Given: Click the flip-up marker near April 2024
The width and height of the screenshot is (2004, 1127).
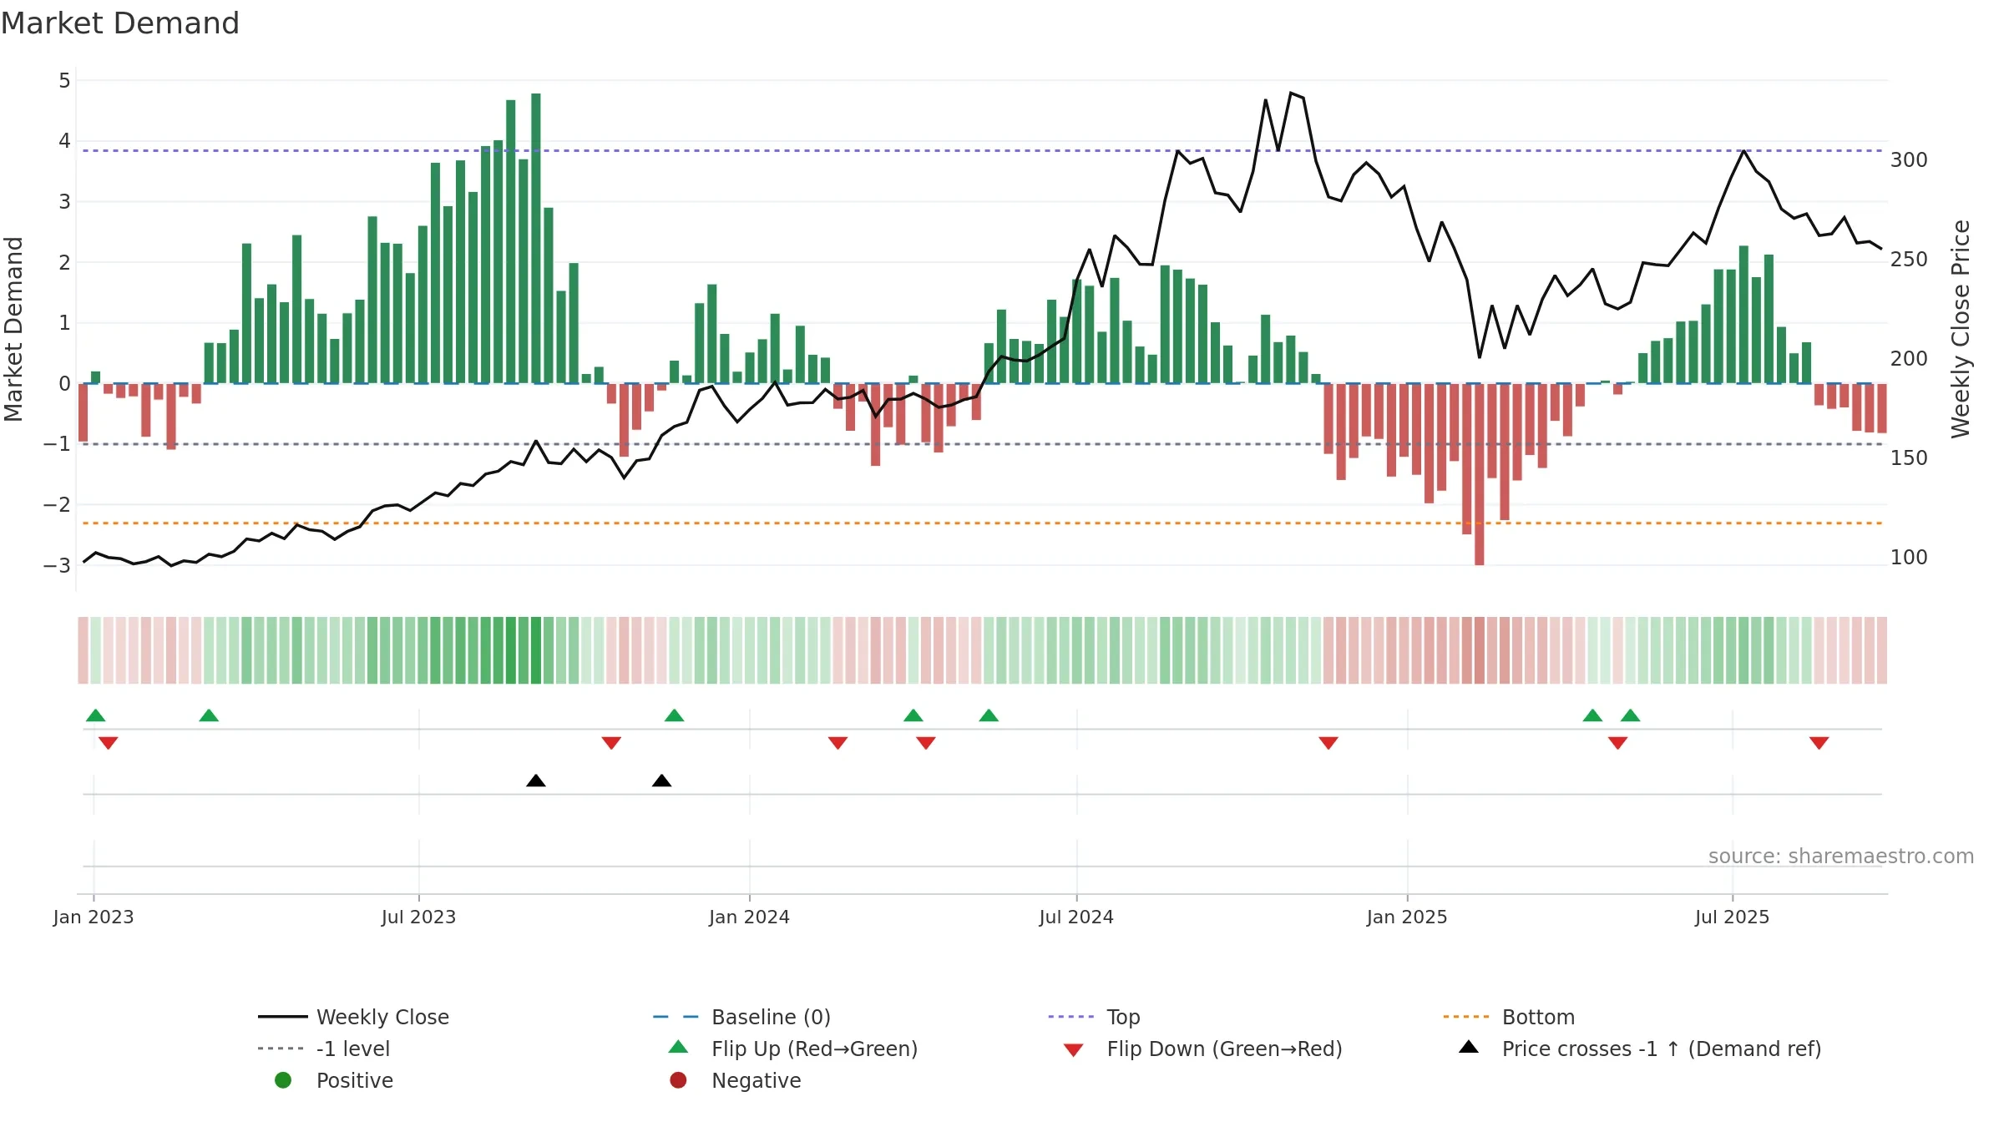Looking at the screenshot, I should 913,715.
